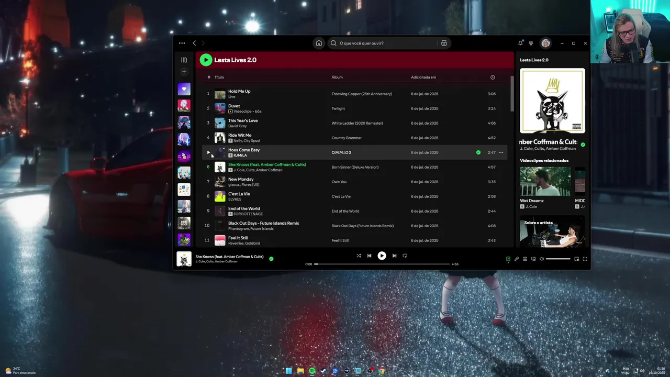Open the user profile avatar menu
Viewport: 670px width, 377px height.
pos(545,43)
